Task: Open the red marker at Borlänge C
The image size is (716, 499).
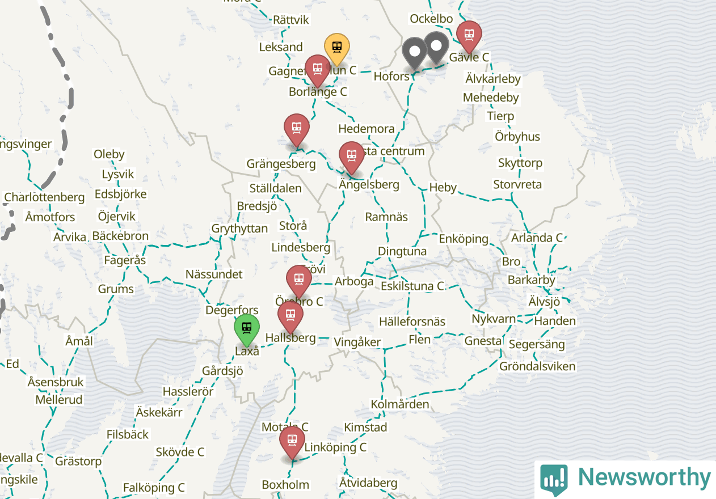Action: (x=318, y=71)
